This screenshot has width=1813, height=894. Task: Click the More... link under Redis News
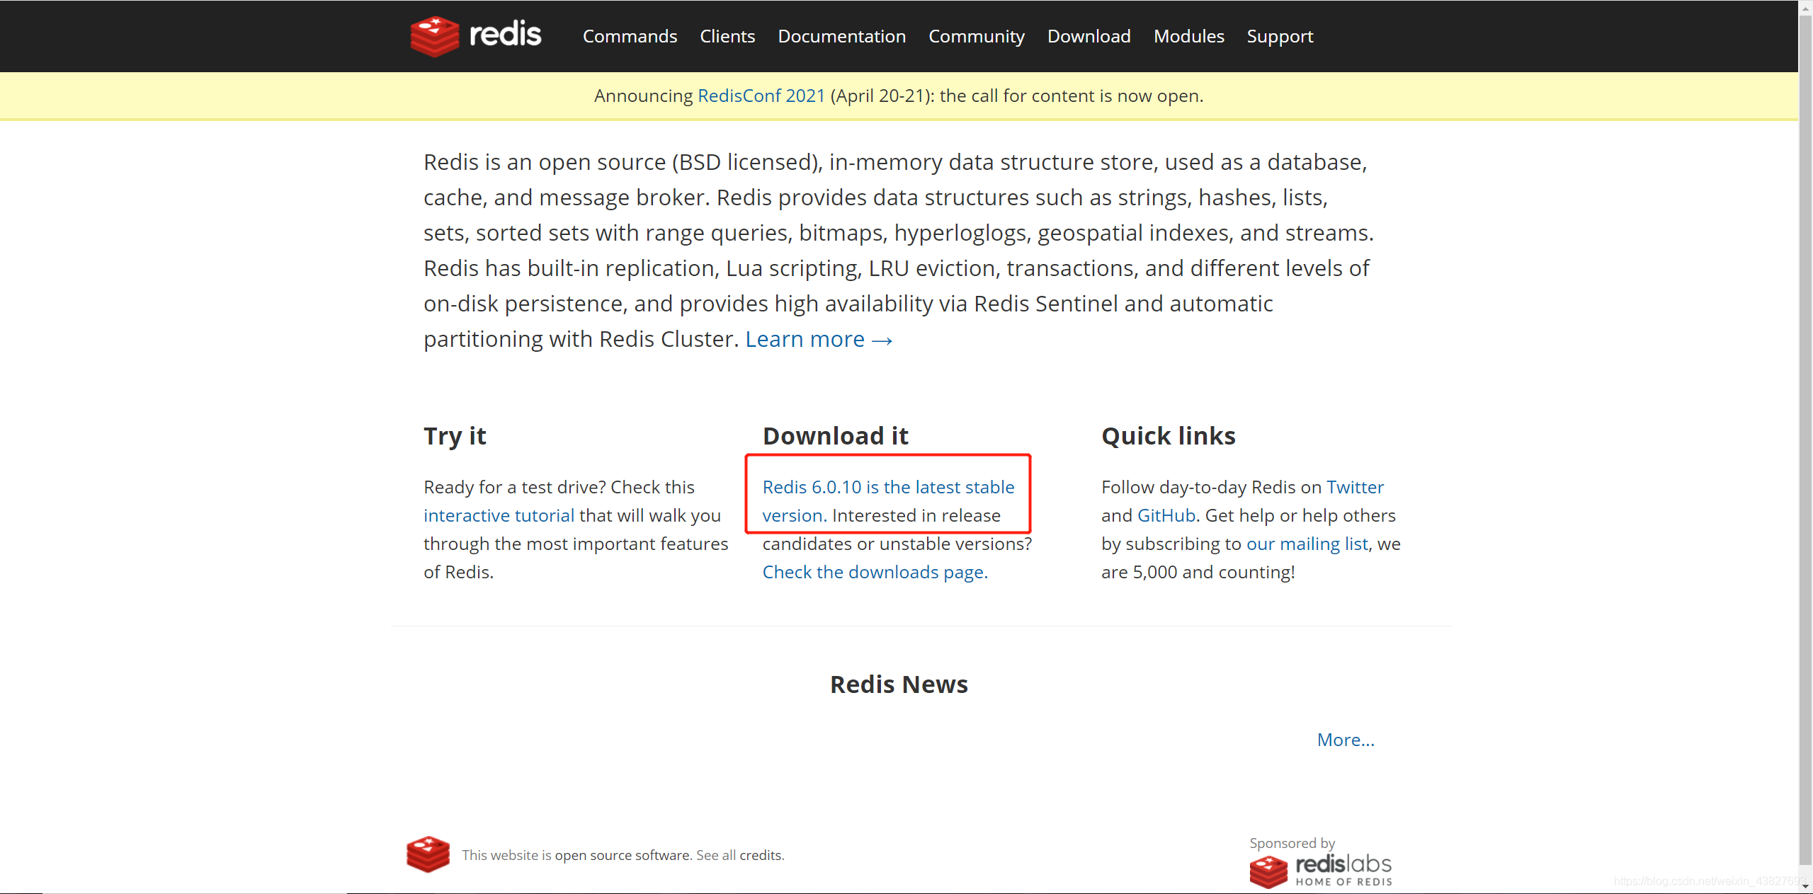tap(1346, 740)
